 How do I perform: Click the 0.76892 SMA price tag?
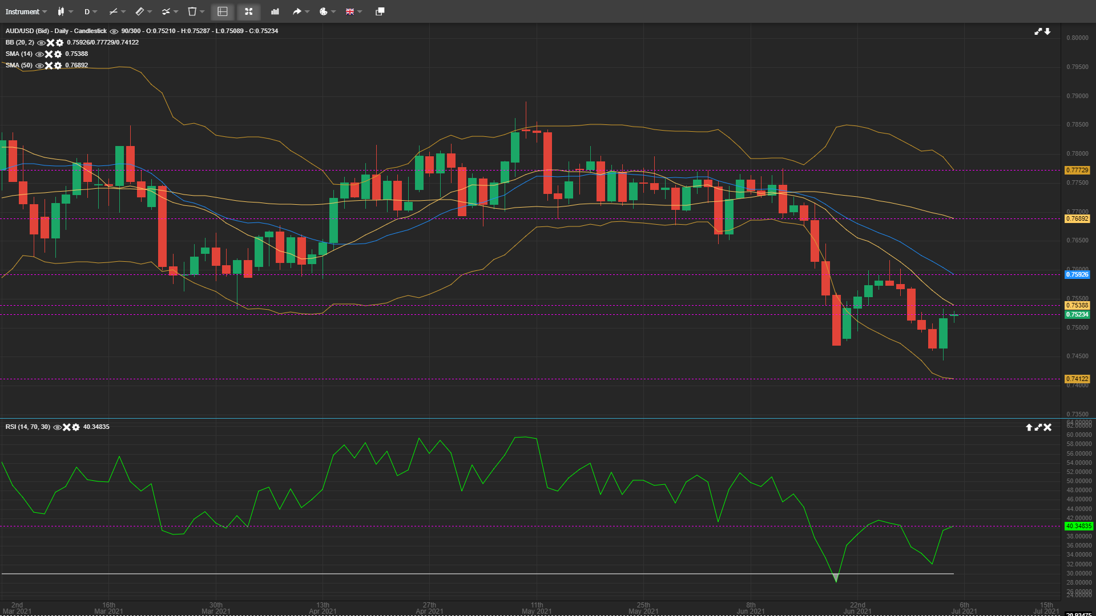coord(1078,218)
